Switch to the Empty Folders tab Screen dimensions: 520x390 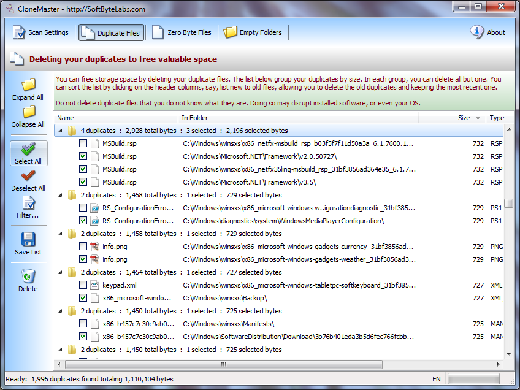coord(253,32)
